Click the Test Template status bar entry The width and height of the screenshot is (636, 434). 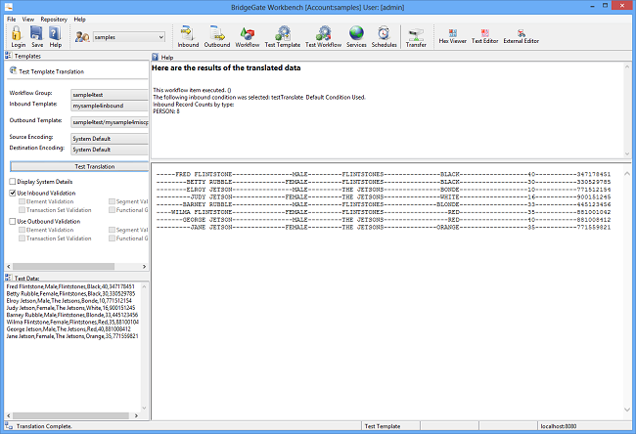coord(382,426)
